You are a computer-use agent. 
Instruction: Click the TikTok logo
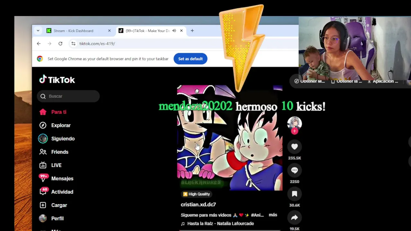57,80
